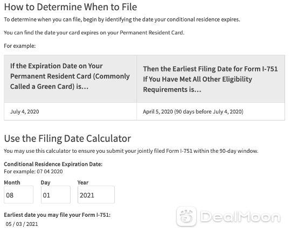Click the Day input field
This screenshot has width=291, height=234.
point(56,195)
